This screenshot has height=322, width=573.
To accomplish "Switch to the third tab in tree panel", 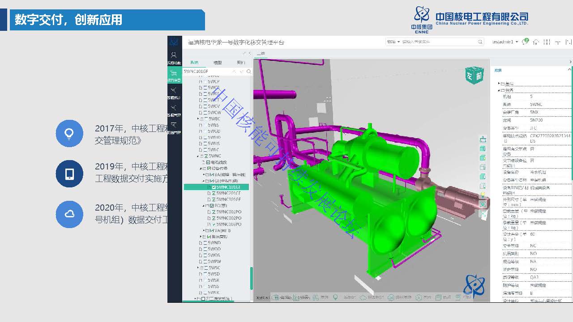I will (241, 63).
